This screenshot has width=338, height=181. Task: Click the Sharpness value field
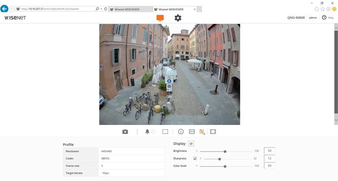(269, 158)
